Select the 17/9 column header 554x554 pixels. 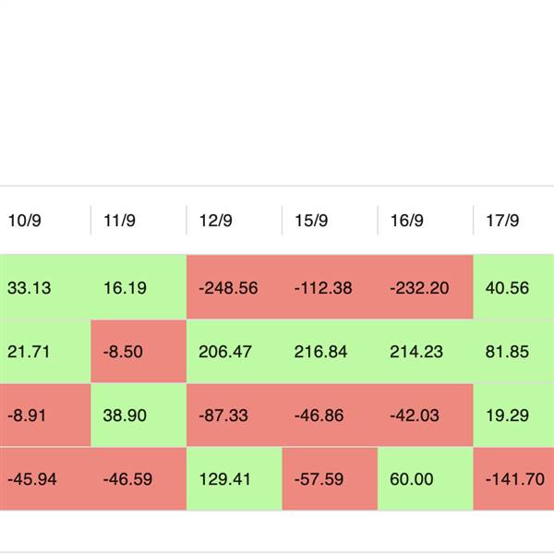pyautogui.click(x=502, y=221)
